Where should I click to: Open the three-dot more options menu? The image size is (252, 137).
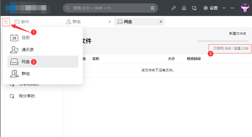coord(233,8)
